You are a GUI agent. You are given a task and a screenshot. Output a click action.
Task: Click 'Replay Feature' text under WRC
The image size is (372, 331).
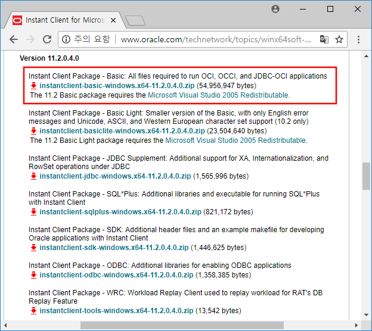coord(53,301)
